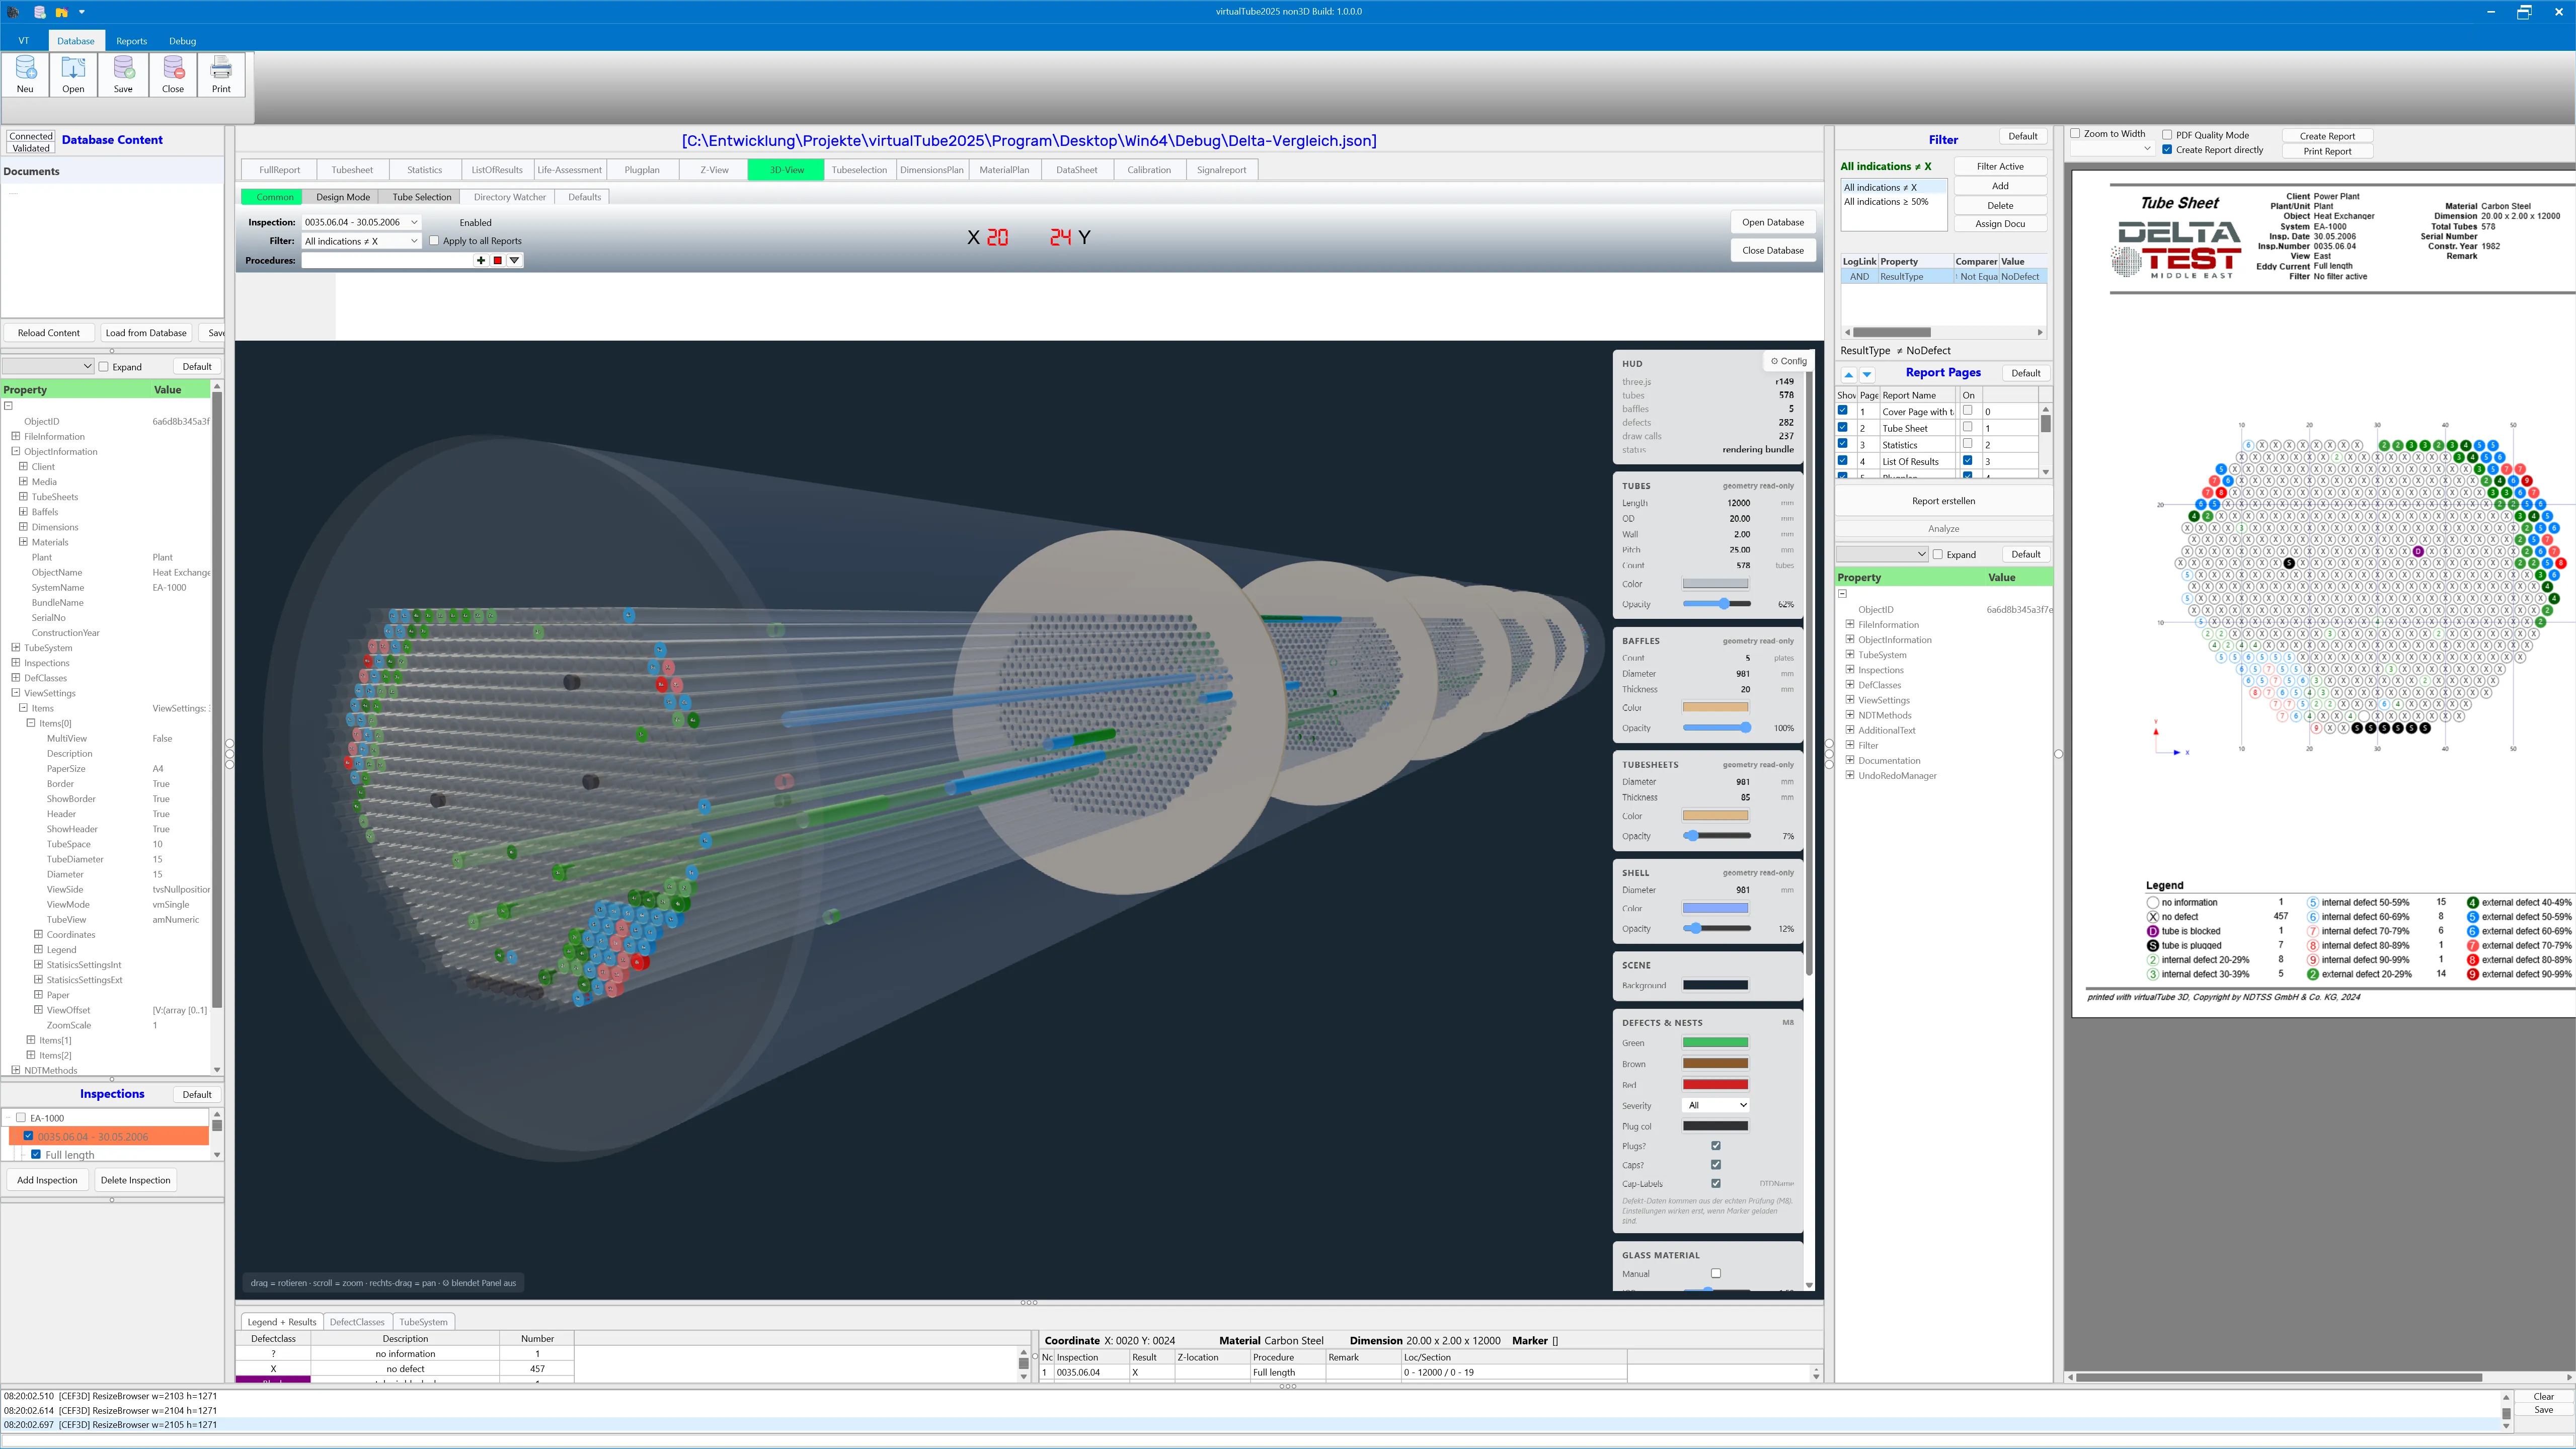Open the Inspection dropdown 0035.06.04

(362, 222)
